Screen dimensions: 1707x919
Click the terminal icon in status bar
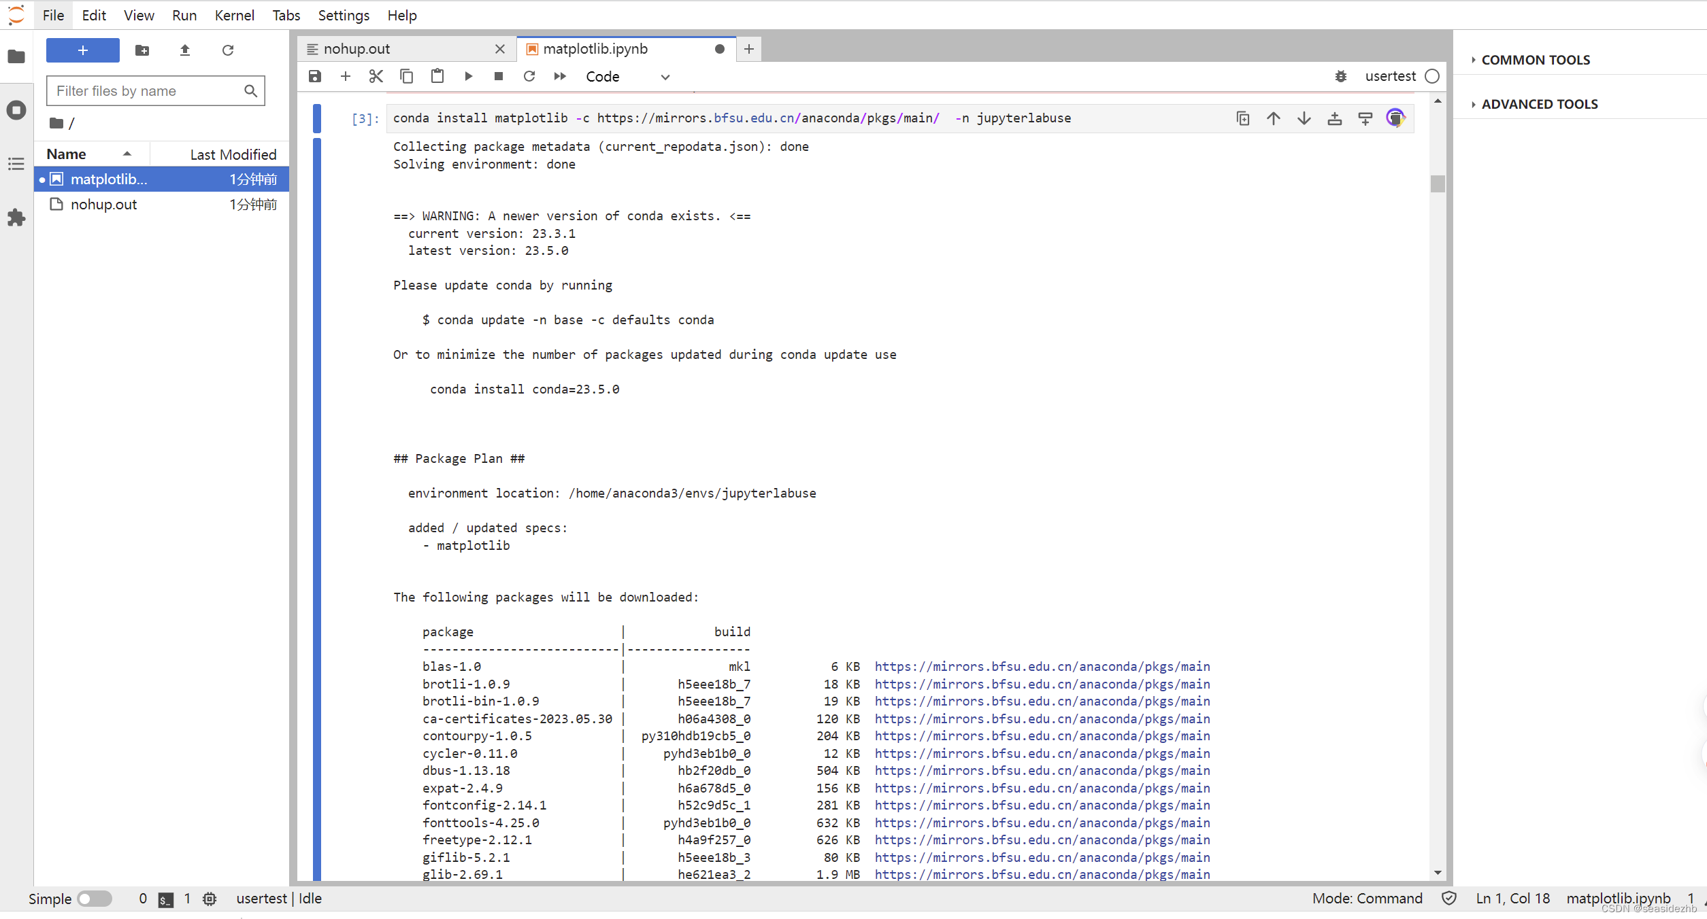click(x=165, y=899)
